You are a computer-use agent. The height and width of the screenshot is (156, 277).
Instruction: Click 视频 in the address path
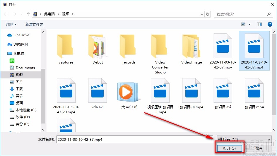66,14
